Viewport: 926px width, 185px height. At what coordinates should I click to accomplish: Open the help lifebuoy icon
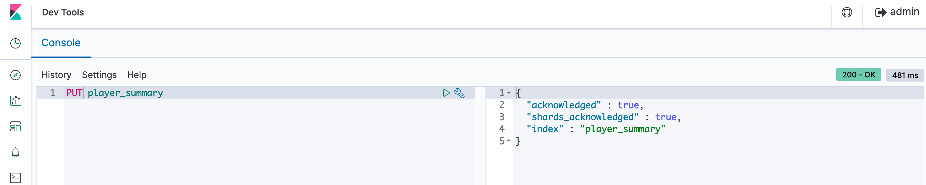[847, 13]
